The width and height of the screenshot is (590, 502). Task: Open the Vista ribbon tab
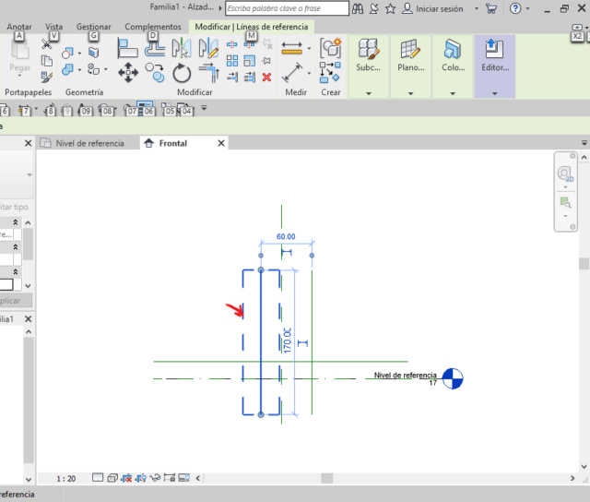click(x=53, y=27)
